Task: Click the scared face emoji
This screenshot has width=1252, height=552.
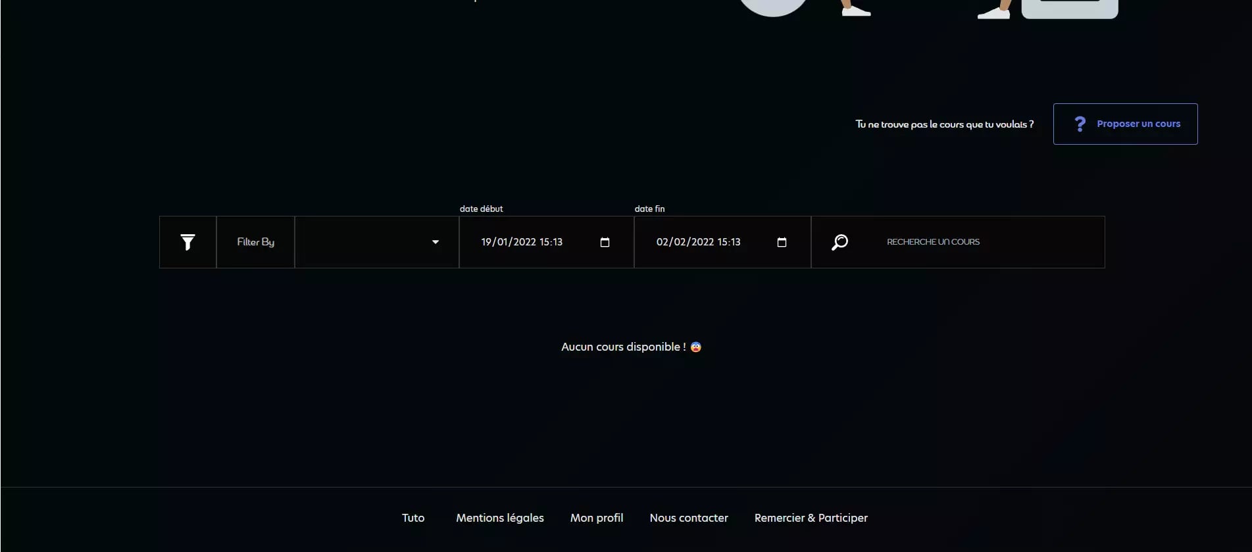Action: tap(695, 347)
